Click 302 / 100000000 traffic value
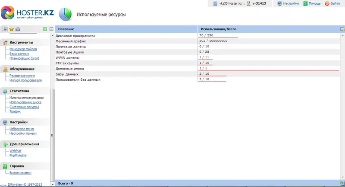 213,41
